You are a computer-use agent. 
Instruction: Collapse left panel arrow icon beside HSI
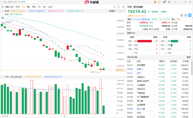tap(3, 7)
